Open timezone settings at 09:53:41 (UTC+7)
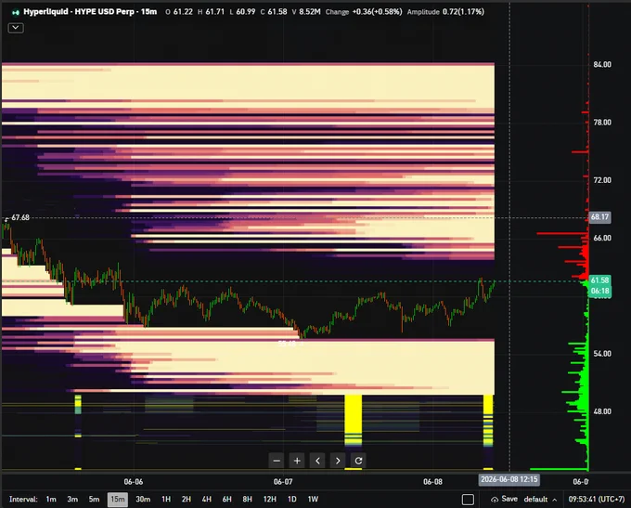This screenshot has width=631, height=508. click(x=597, y=499)
